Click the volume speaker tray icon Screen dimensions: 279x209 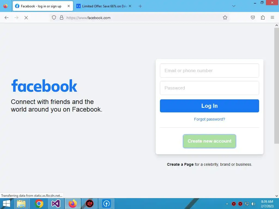pyautogui.click(x=253, y=204)
